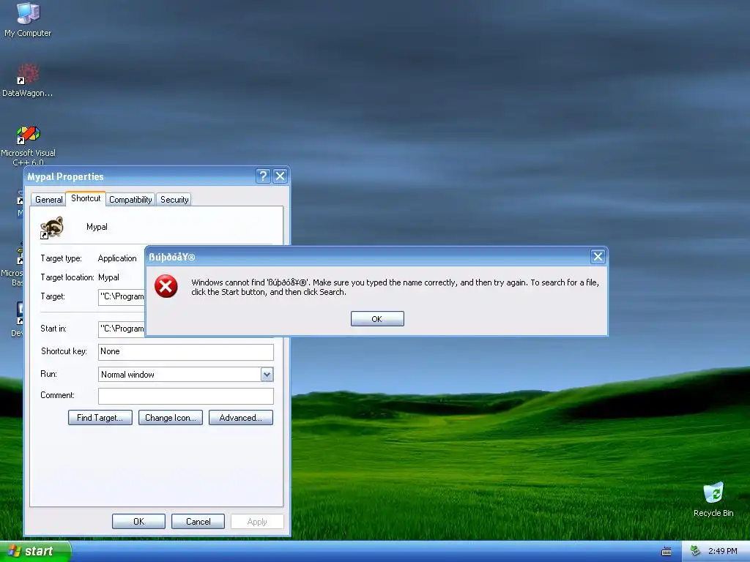Click the 'Application' target type value
This screenshot has height=562, width=750.
coord(117,258)
